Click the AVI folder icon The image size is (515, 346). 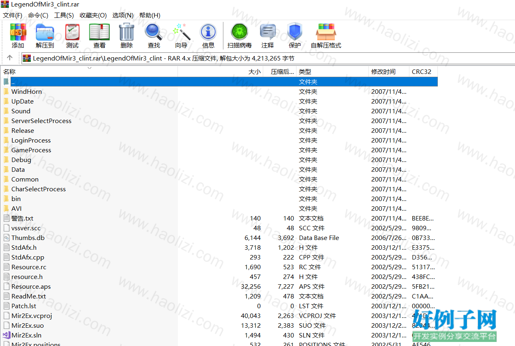tap(6, 209)
